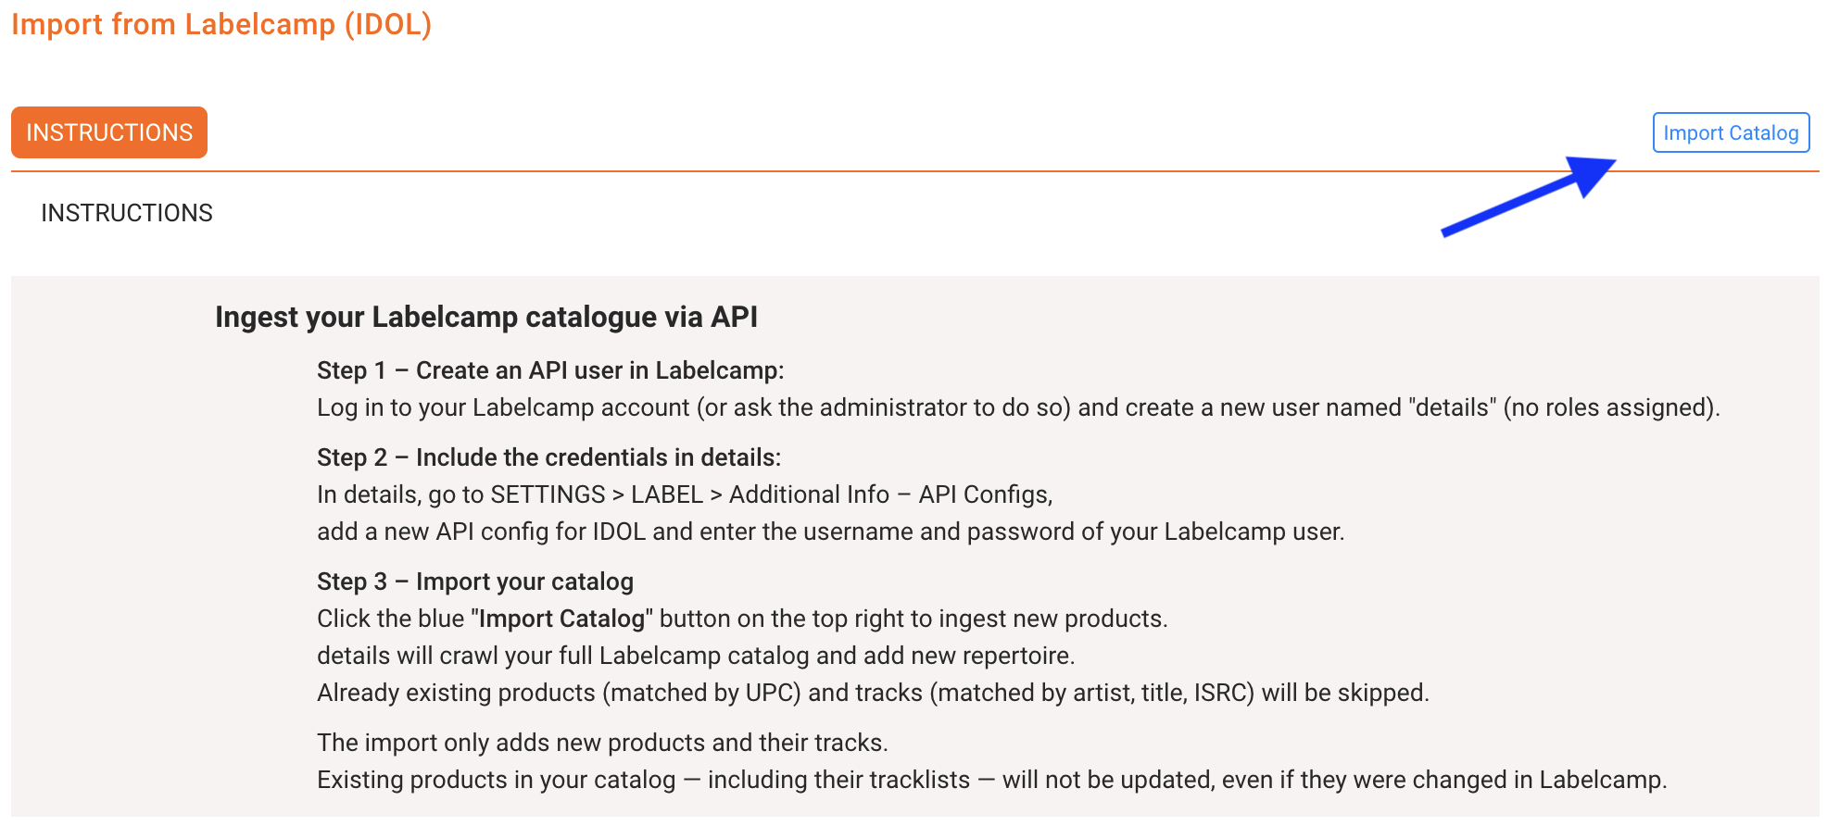Click the Import from Labelcamp (IDOL) title
Screen dimensions: 1827x826
point(221,24)
